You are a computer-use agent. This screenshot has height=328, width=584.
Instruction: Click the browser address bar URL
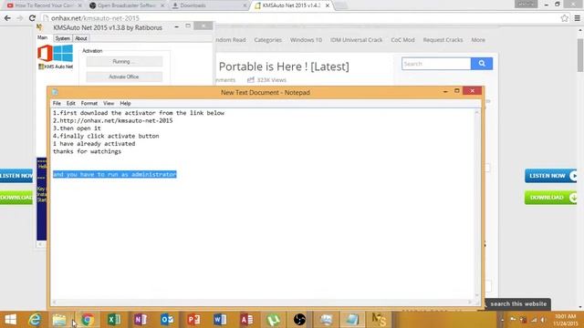point(95,18)
